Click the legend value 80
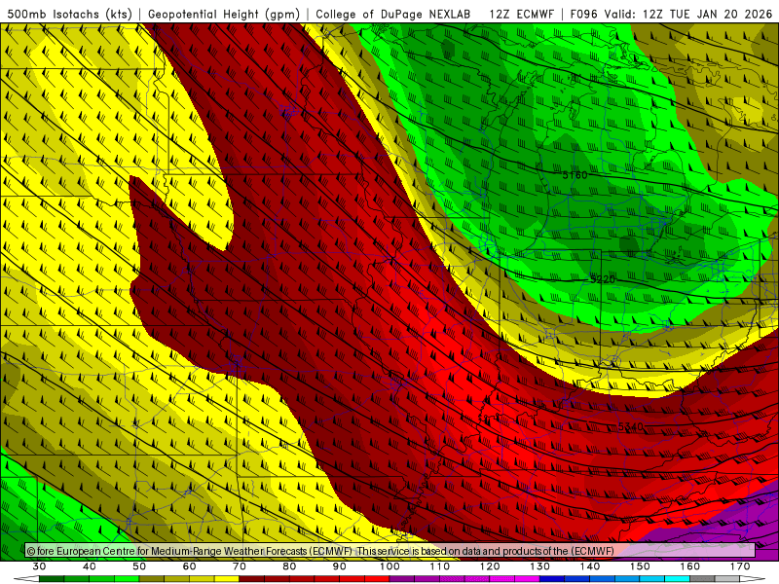The width and height of the screenshot is (779, 584). pyautogui.click(x=289, y=566)
